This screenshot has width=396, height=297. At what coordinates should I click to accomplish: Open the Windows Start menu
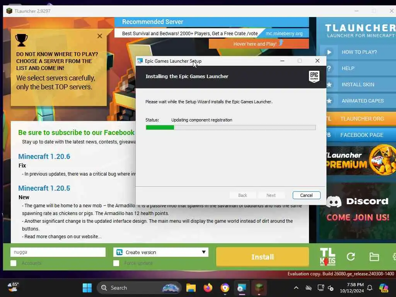[x=87, y=288]
